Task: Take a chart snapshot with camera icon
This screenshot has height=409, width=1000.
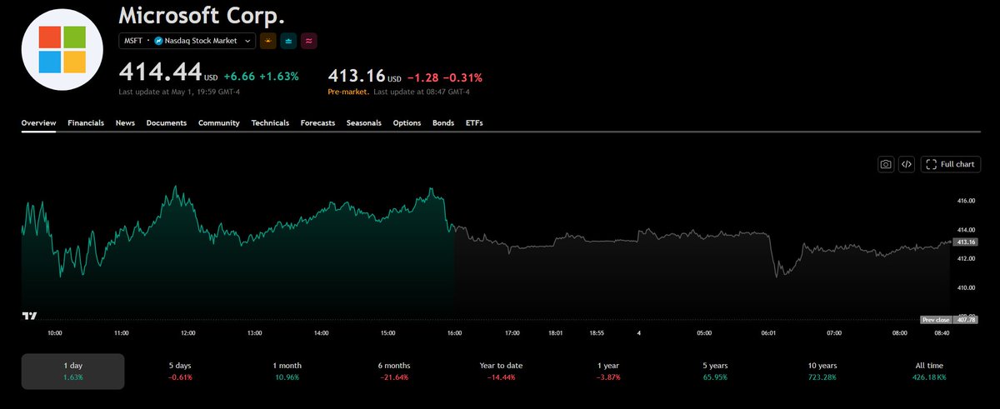Action: coord(887,164)
